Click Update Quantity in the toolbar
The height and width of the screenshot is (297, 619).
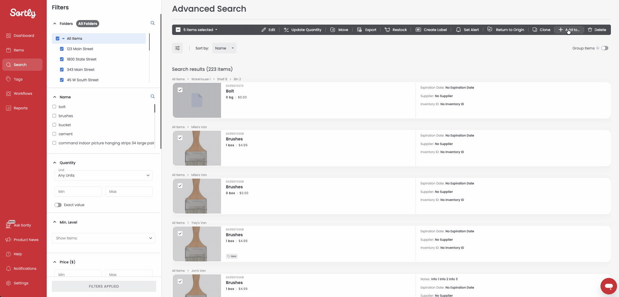coord(302,30)
